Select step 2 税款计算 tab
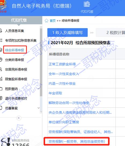This screenshot has width=125, height=146. pyautogui.click(x=110, y=32)
